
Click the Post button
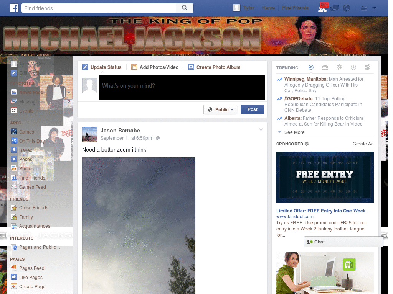pos(252,109)
